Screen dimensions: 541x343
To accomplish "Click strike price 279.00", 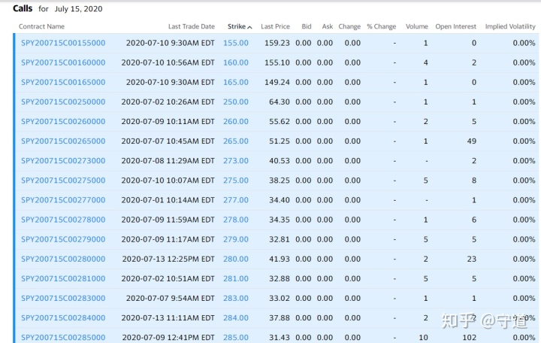I will (236, 239).
